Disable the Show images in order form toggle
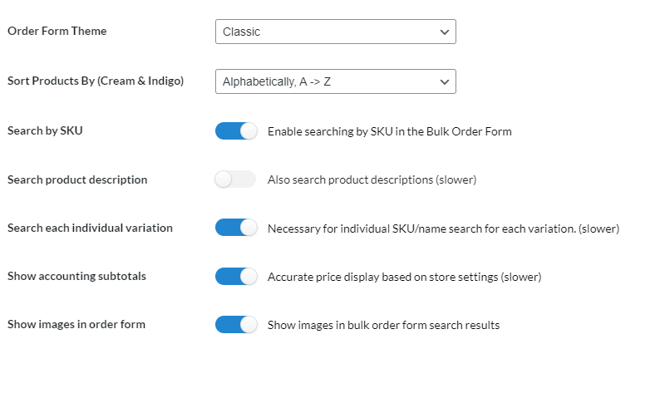Image resolution: width=655 pixels, height=398 pixels. tap(236, 325)
